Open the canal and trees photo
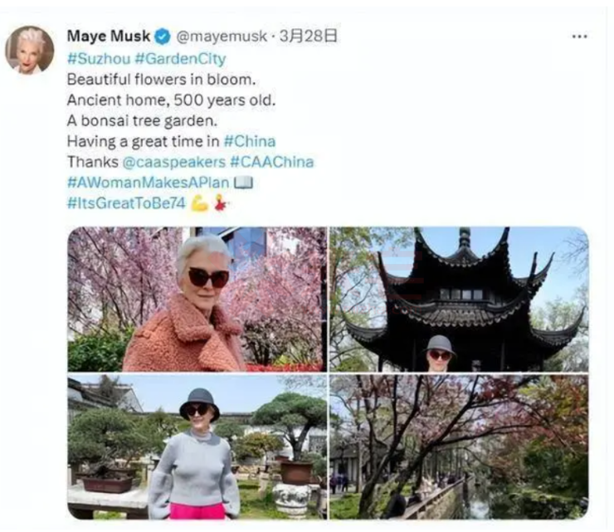 click(459, 447)
